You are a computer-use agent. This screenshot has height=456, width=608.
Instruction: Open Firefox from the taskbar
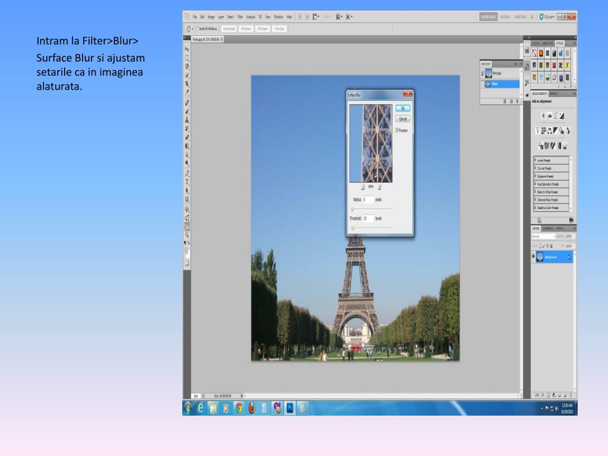coord(252,408)
